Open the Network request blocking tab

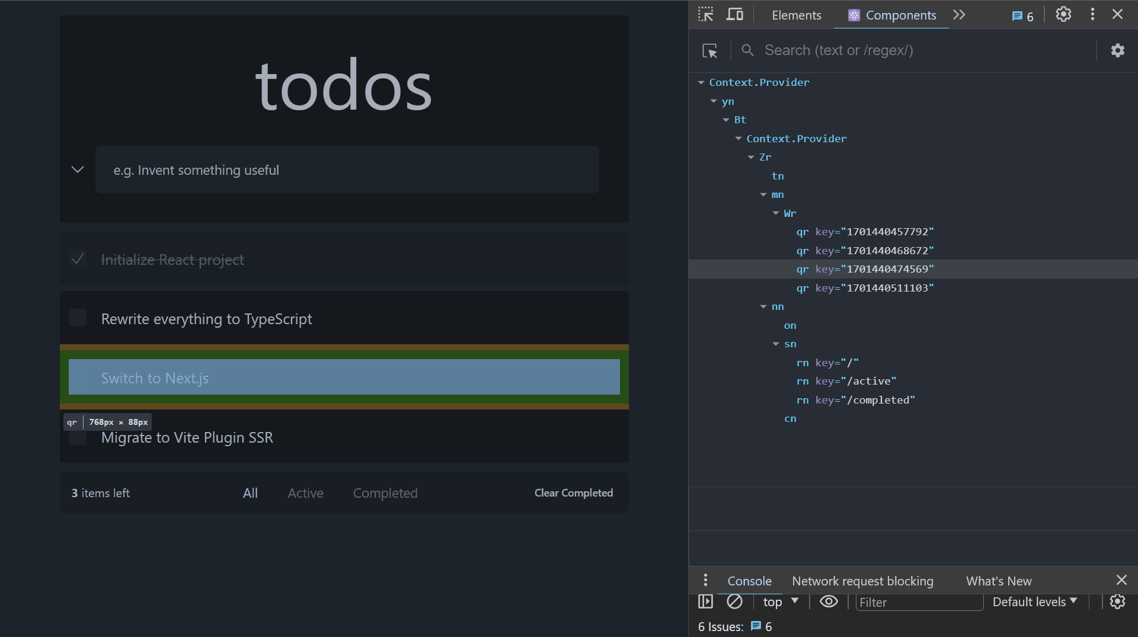click(862, 581)
